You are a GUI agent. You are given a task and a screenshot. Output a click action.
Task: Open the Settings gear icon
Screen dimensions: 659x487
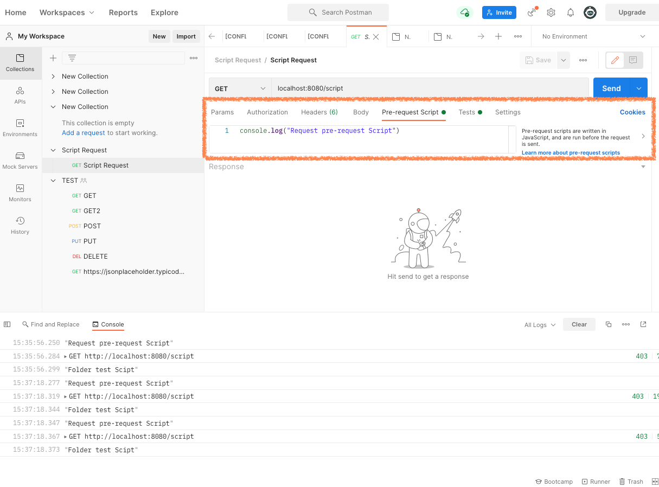coord(551,12)
